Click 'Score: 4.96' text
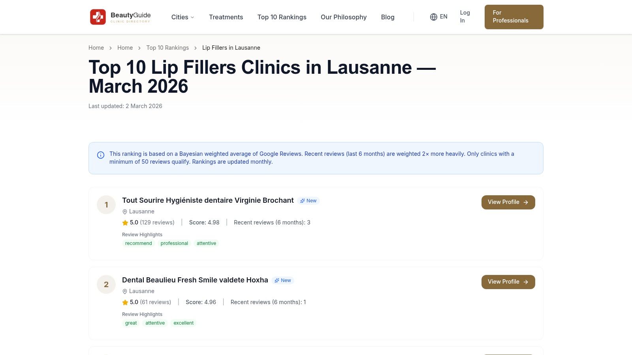The height and width of the screenshot is (355, 632). tap(201, 302)
